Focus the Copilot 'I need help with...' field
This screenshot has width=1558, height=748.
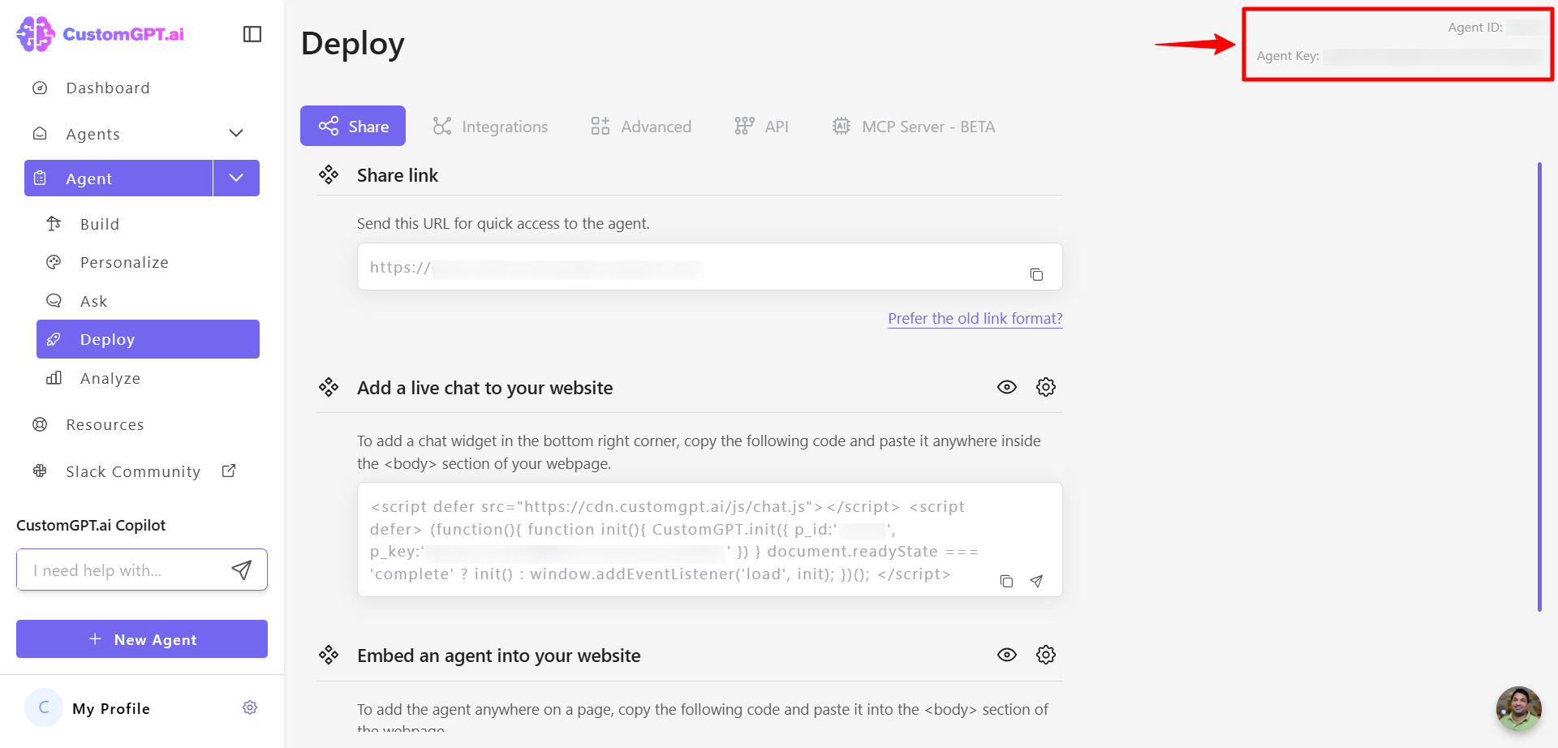click(126, 570)
